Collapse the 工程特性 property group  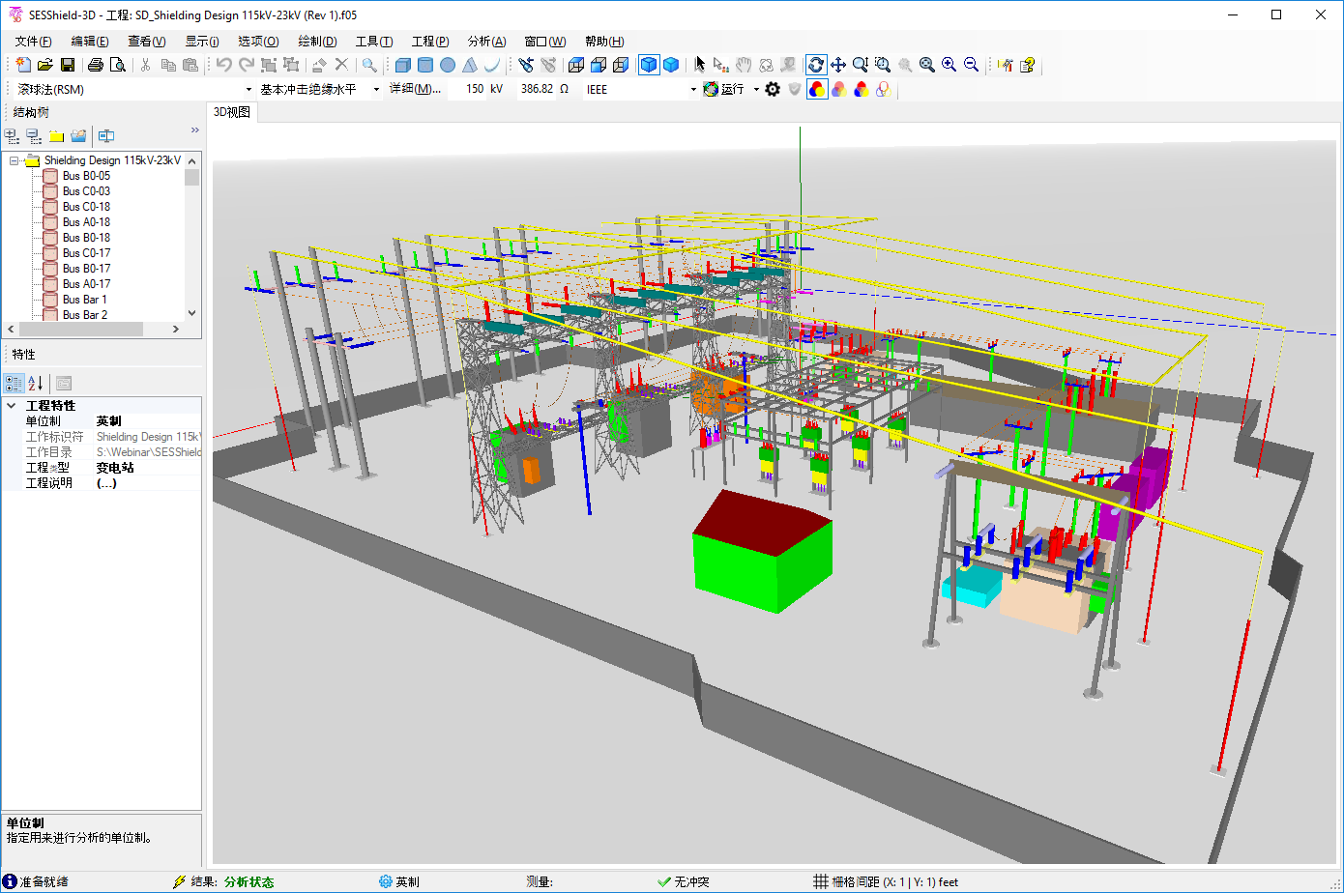(x=12, y=406)
